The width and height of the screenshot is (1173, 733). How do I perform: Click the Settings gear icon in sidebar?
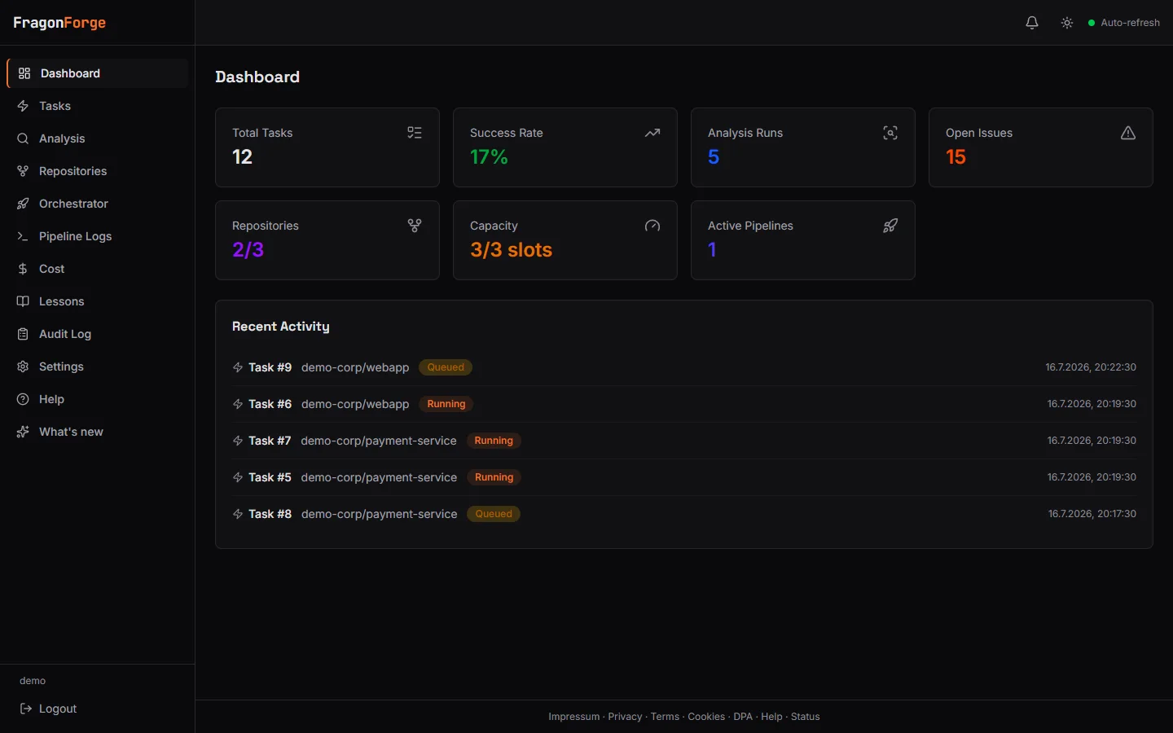23,366
